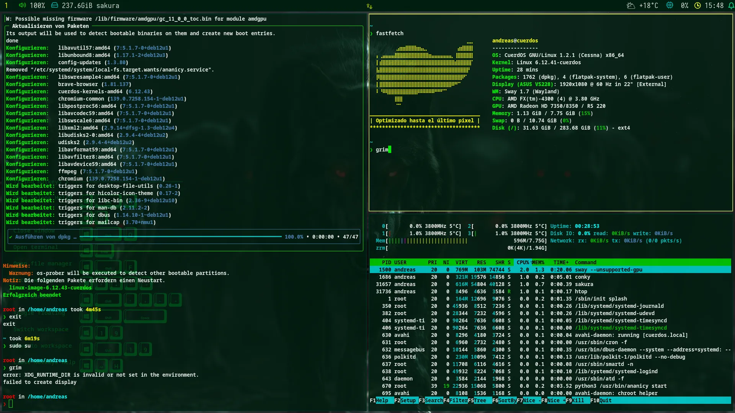Open the weather icon showing +18°C

pyautogui.click(x=630, y=5)
